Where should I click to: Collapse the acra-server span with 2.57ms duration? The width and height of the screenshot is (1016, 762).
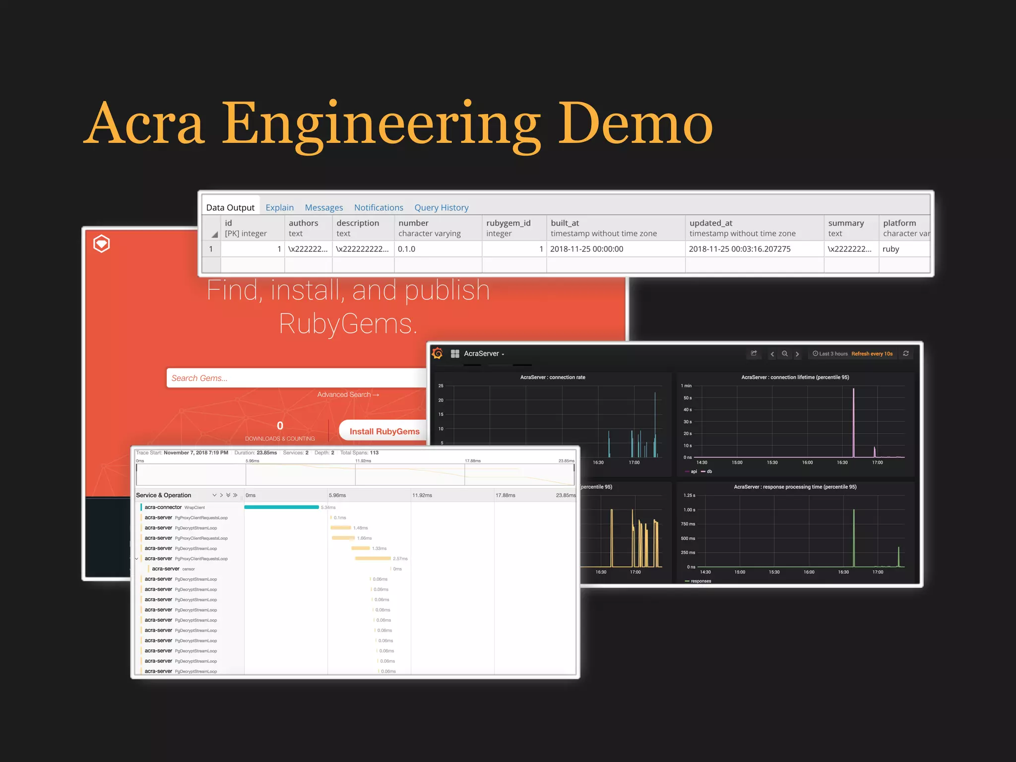137,559
